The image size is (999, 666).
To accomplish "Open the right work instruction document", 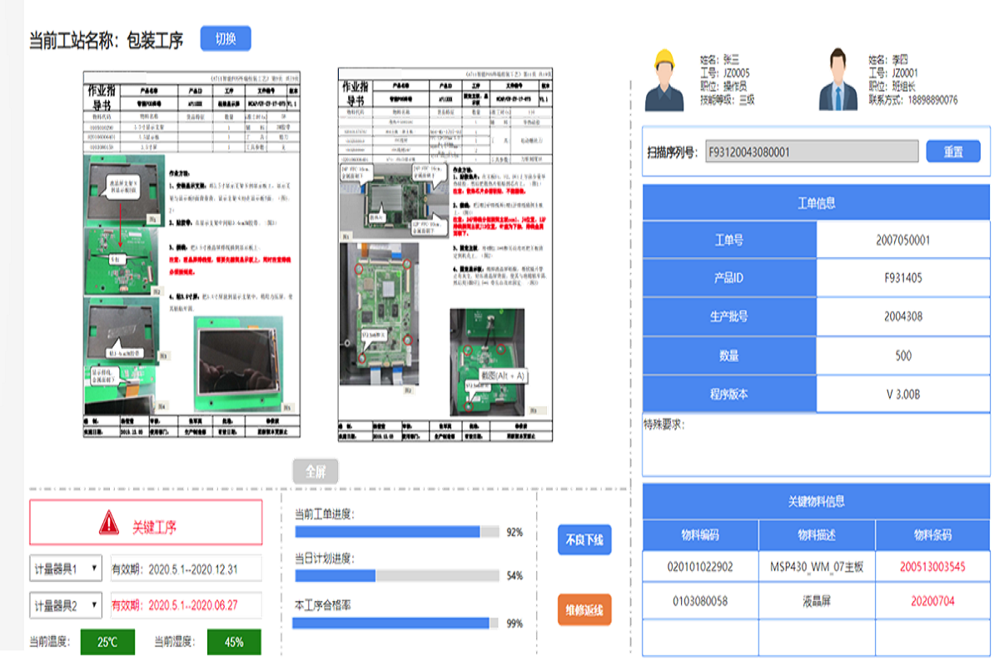I will 445,255.
